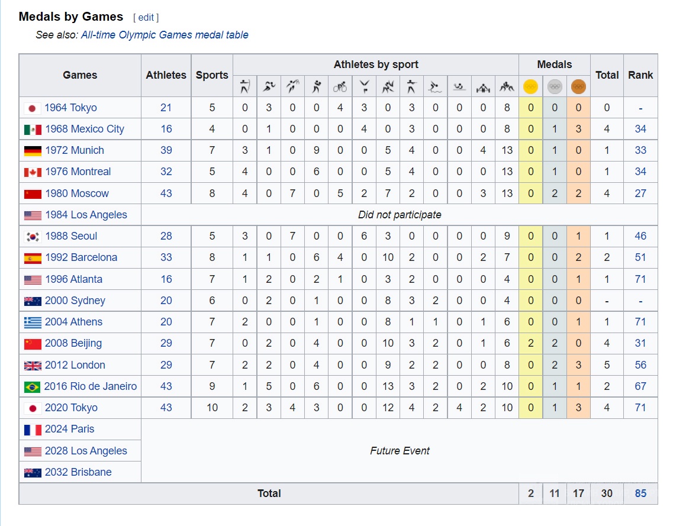This screenshot has width=673, height=526.
Task: Click the archery pictogram in the header
Action: 244,86
